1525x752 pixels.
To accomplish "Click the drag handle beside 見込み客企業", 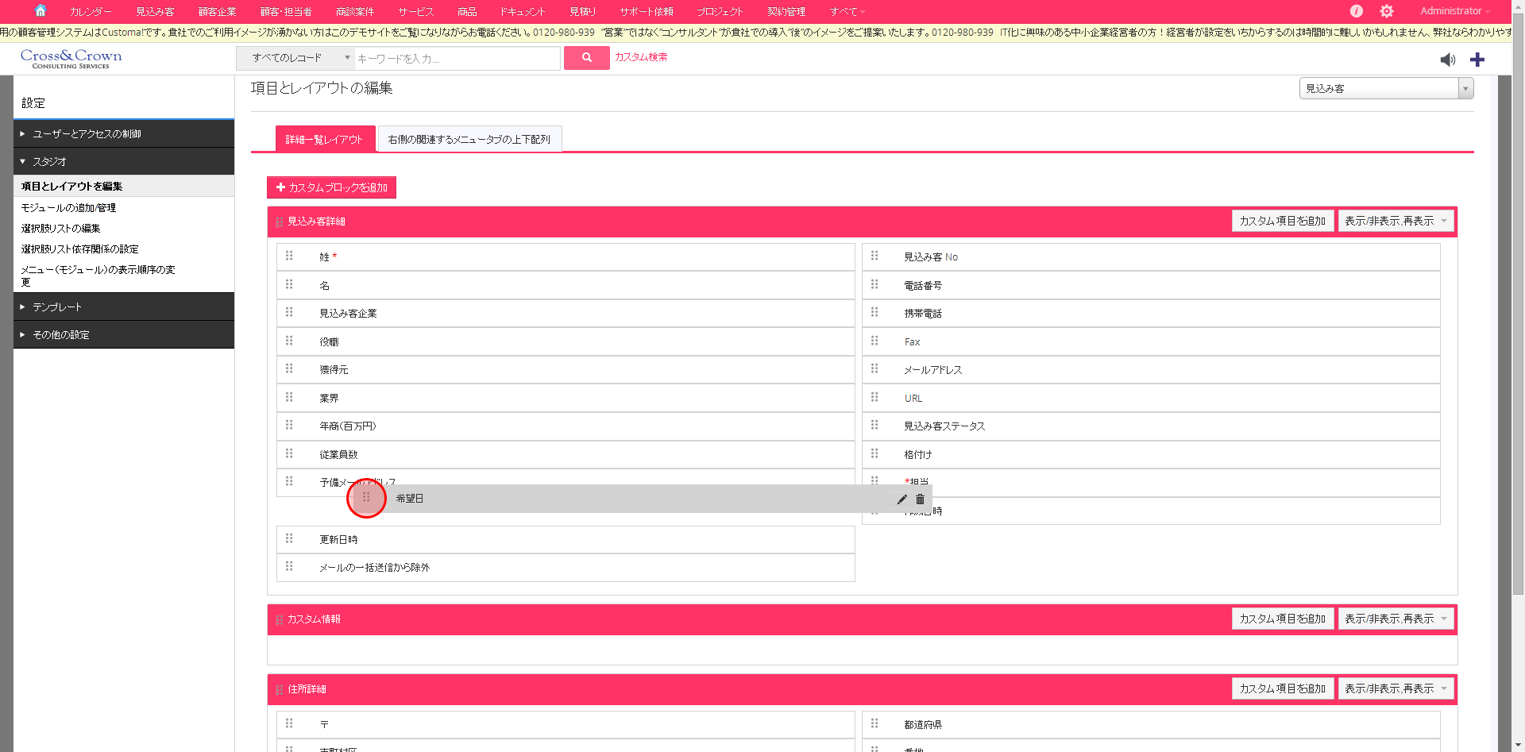I will (x=289, y=313).
